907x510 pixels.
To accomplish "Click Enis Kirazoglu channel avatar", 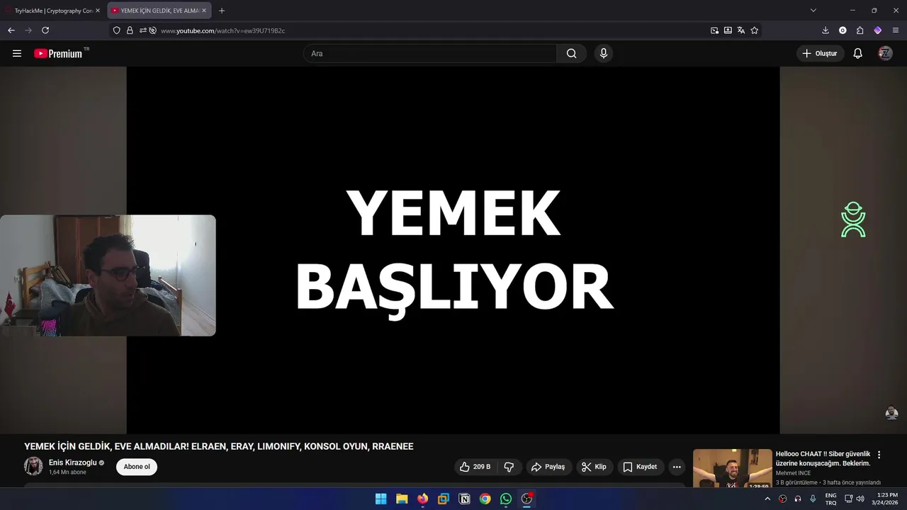I will (33, 466).
